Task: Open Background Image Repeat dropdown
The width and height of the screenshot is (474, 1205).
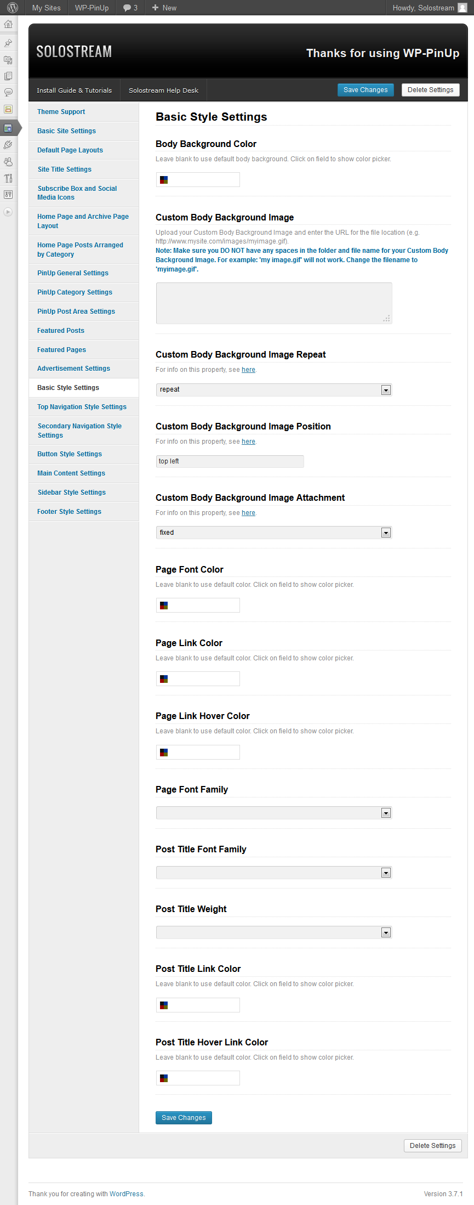Action: coord(274,390)
